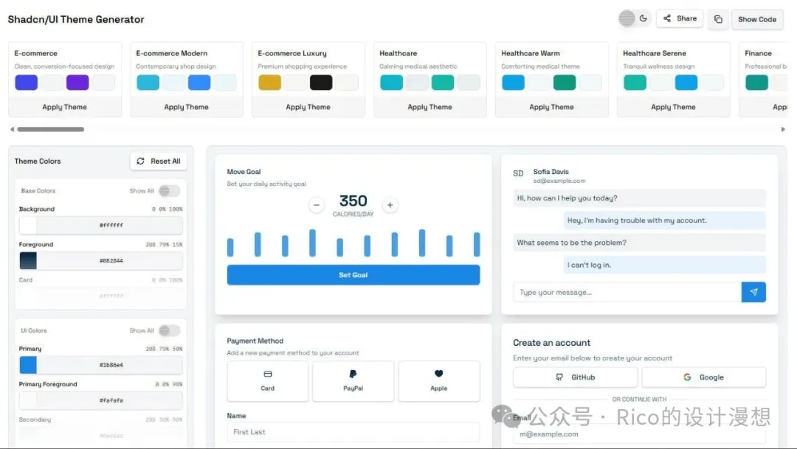Apply the E-commerce Luxury theme
Screen dimensions: 797x449
pyautogui.click(x=308, y=107)
